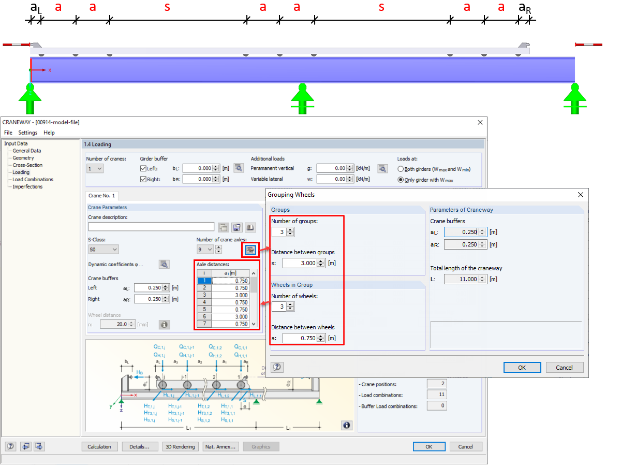
Task: Select Geometry in navigator
Action: tap(23, 158)
